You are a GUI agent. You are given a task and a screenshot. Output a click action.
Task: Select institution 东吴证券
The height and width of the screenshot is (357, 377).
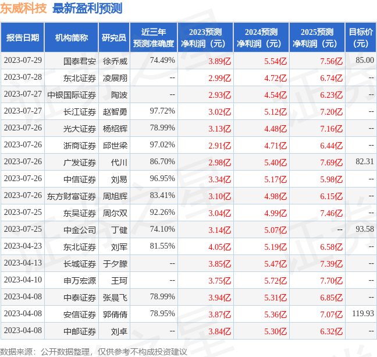click(x=80, y=213)
